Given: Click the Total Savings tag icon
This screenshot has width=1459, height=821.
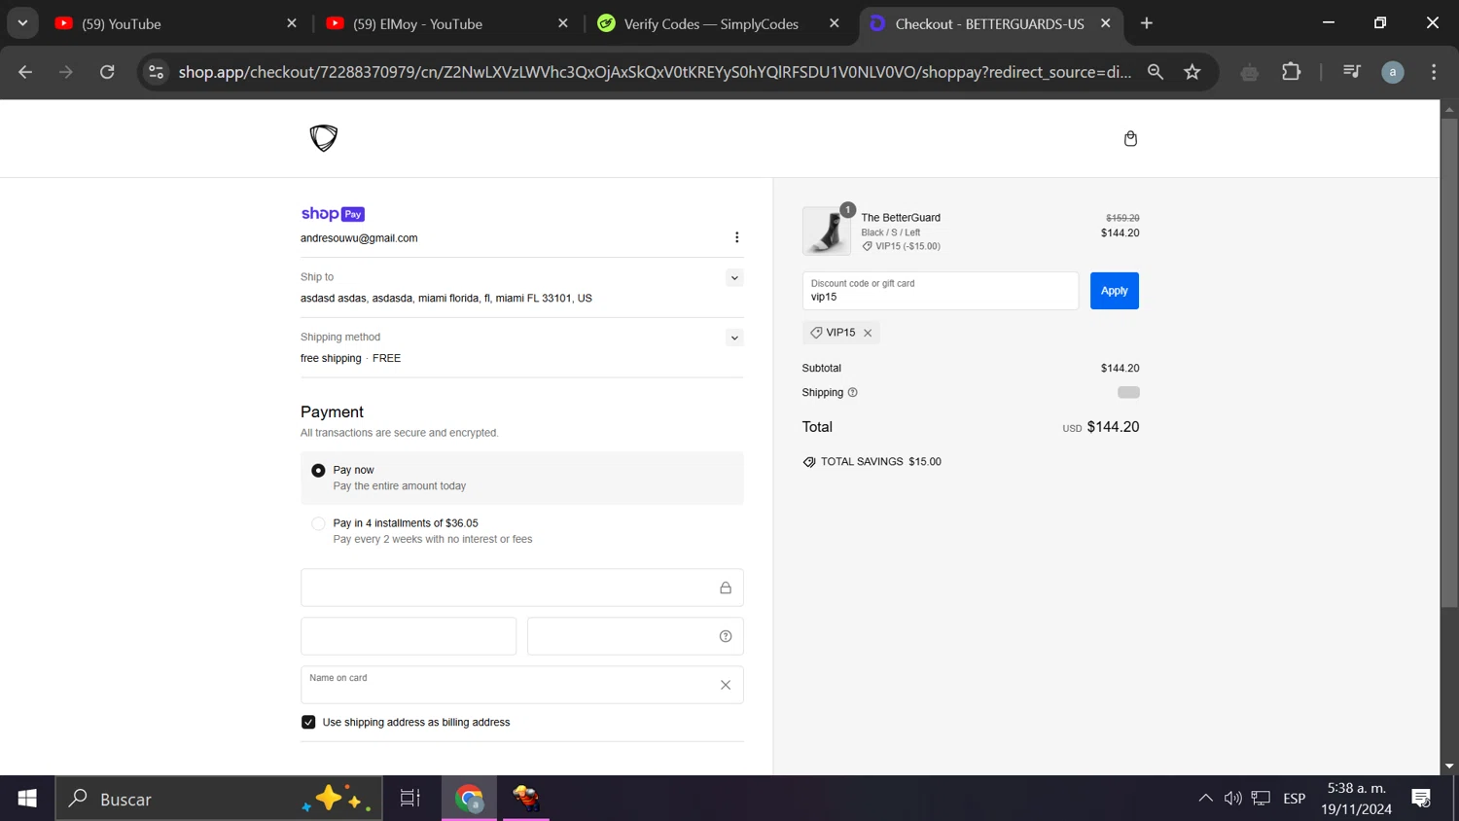Looking at the screenshot, I should (x=809, y=462).
